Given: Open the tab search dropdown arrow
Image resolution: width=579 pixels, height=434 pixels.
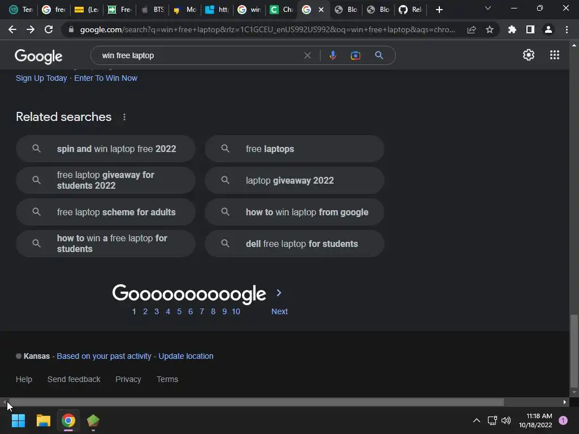Looking at the screenshot, I should click(488, 8).
